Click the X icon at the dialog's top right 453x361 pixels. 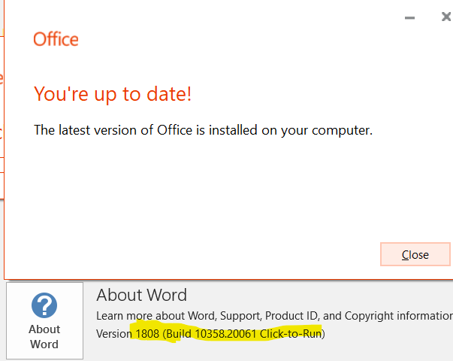click(446, 17)
